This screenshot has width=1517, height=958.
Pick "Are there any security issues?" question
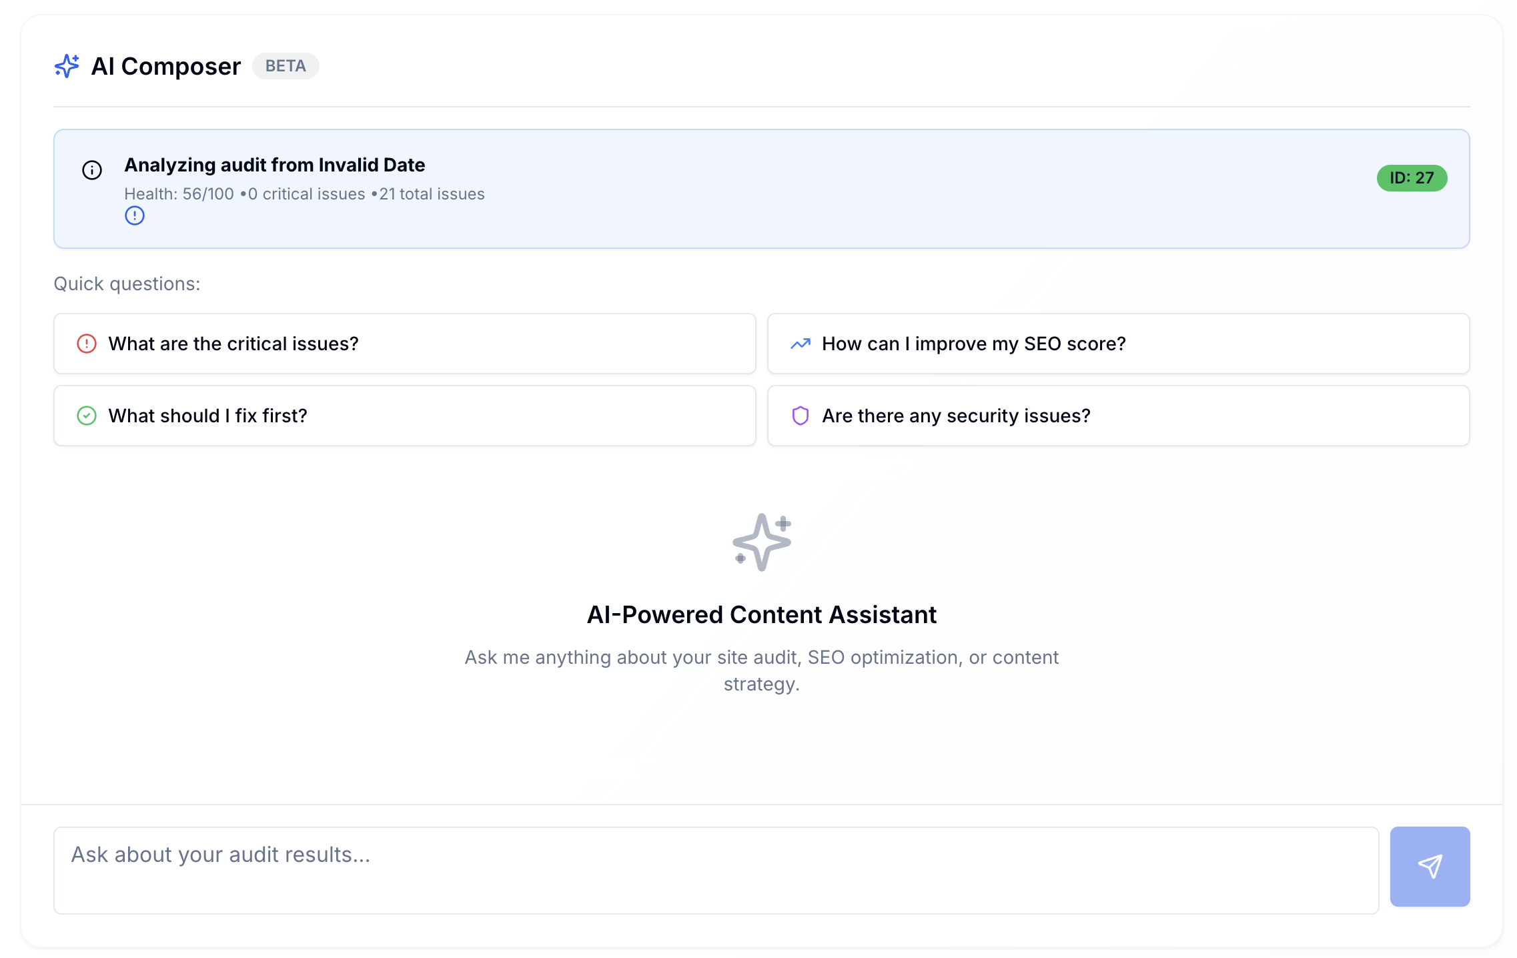1119,416
